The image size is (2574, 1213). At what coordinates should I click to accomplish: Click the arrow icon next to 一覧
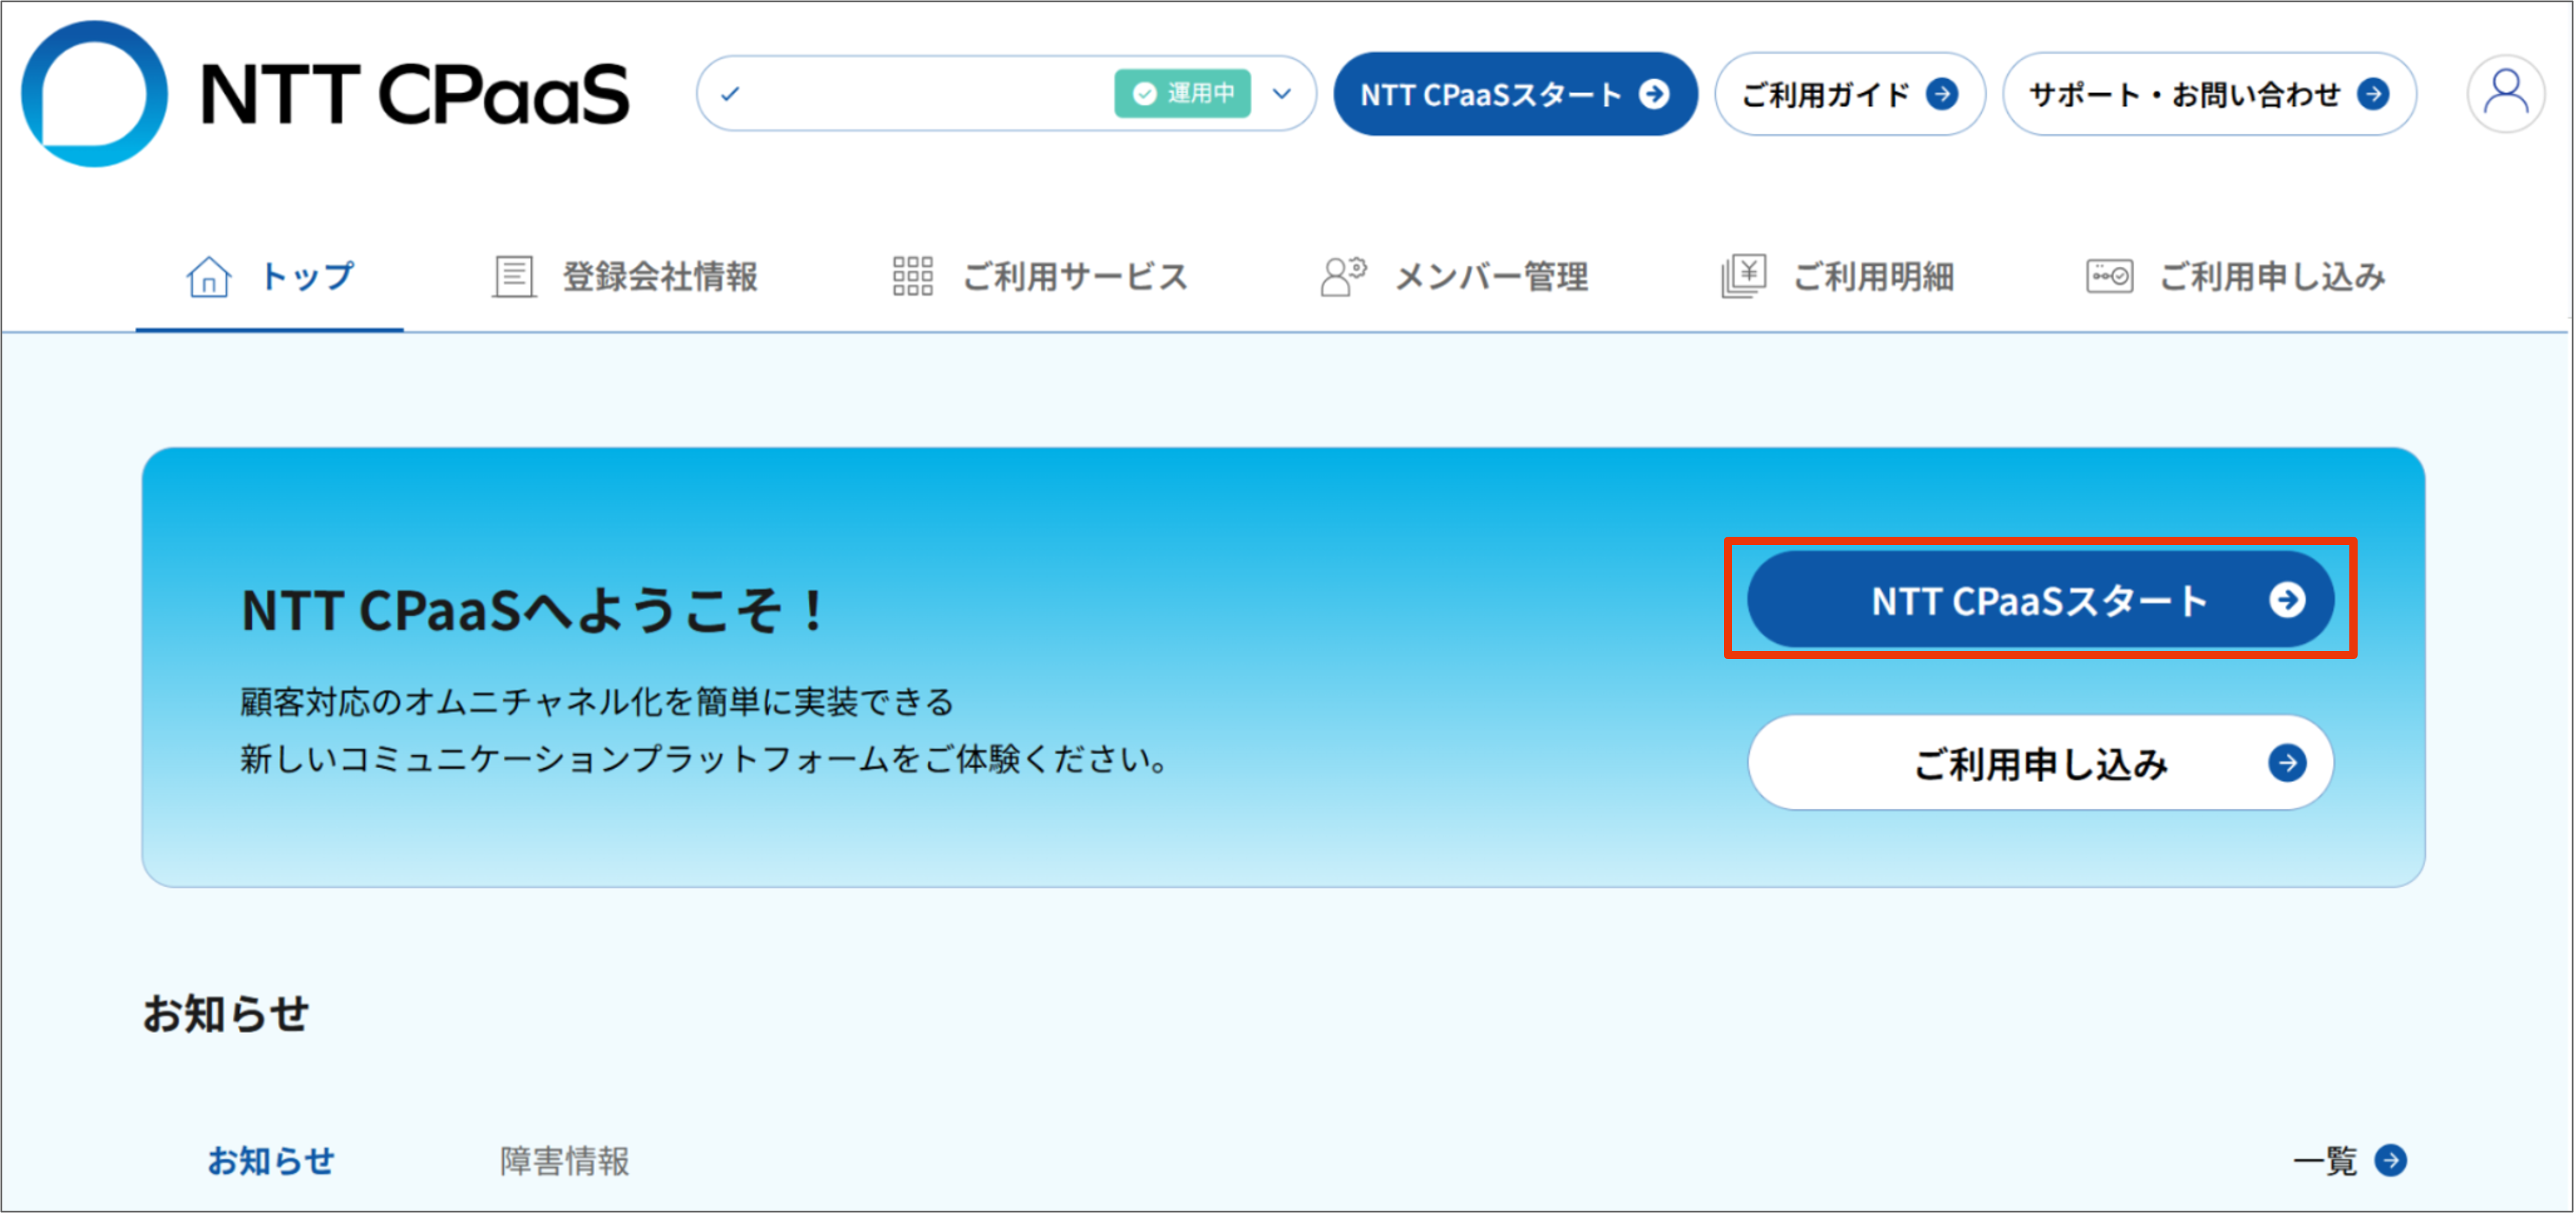[2391, 1161]
